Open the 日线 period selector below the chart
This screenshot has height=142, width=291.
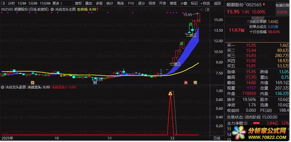tap(217, 138)
